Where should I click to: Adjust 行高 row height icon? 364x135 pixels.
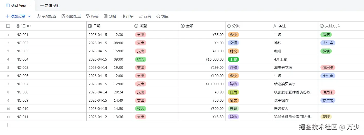(x=141, y=16)
